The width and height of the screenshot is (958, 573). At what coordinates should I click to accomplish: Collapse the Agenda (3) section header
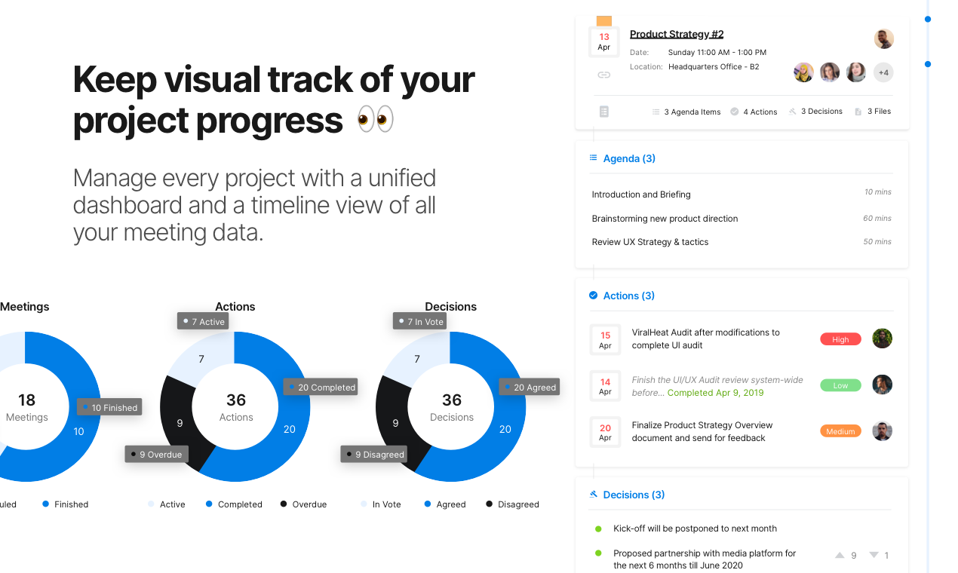pos(622,158)
